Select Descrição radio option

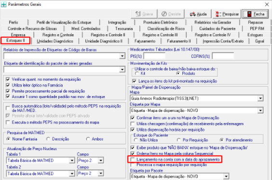(x=48, y=139)
